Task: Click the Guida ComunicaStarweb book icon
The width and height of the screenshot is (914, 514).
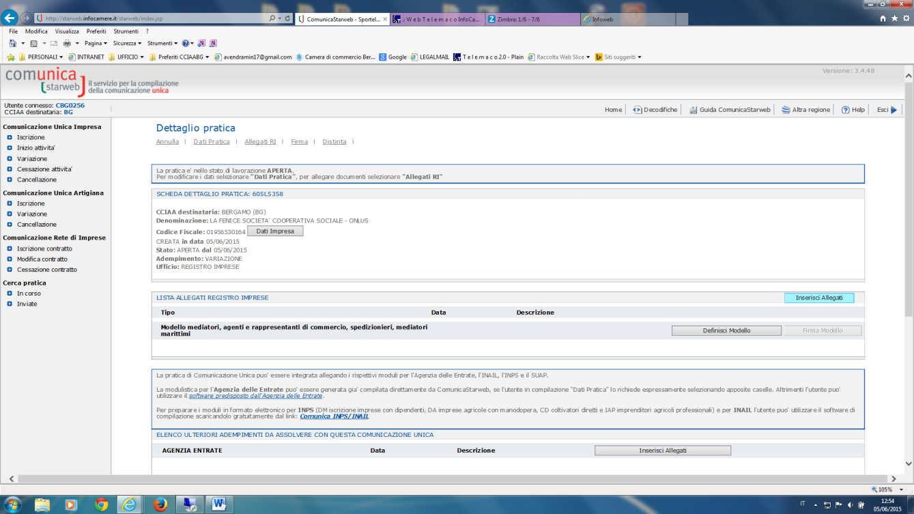Action: tap(694, 110)
